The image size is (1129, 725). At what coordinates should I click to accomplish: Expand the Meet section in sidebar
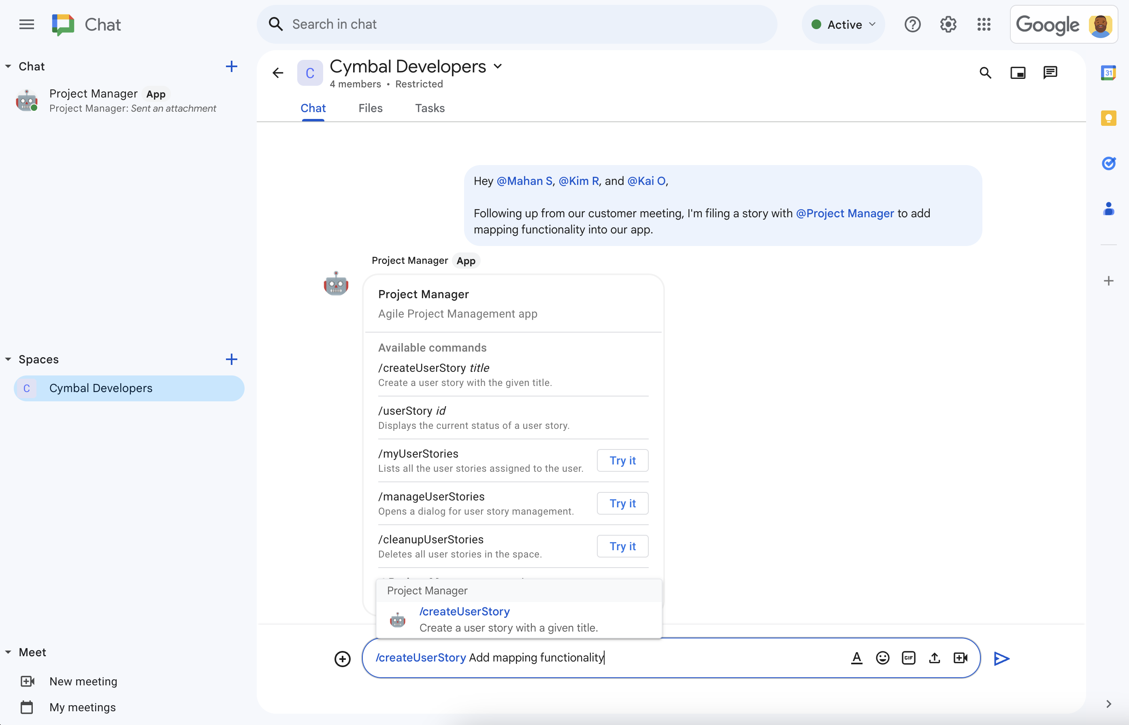coord(8,652)
